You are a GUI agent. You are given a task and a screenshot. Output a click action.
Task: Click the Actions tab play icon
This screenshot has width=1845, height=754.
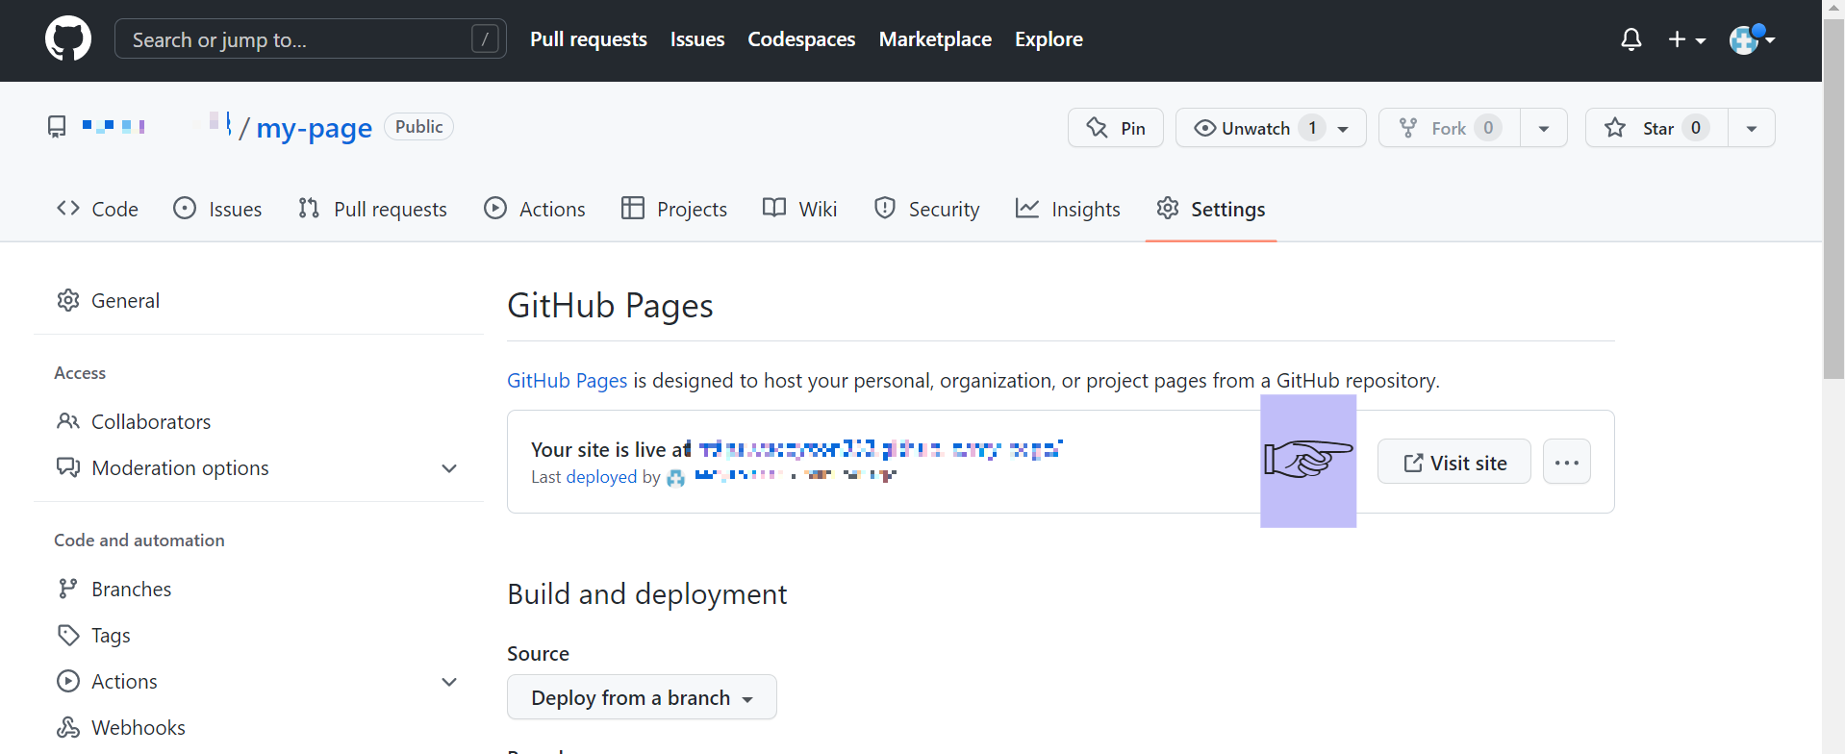pos(495,208)
